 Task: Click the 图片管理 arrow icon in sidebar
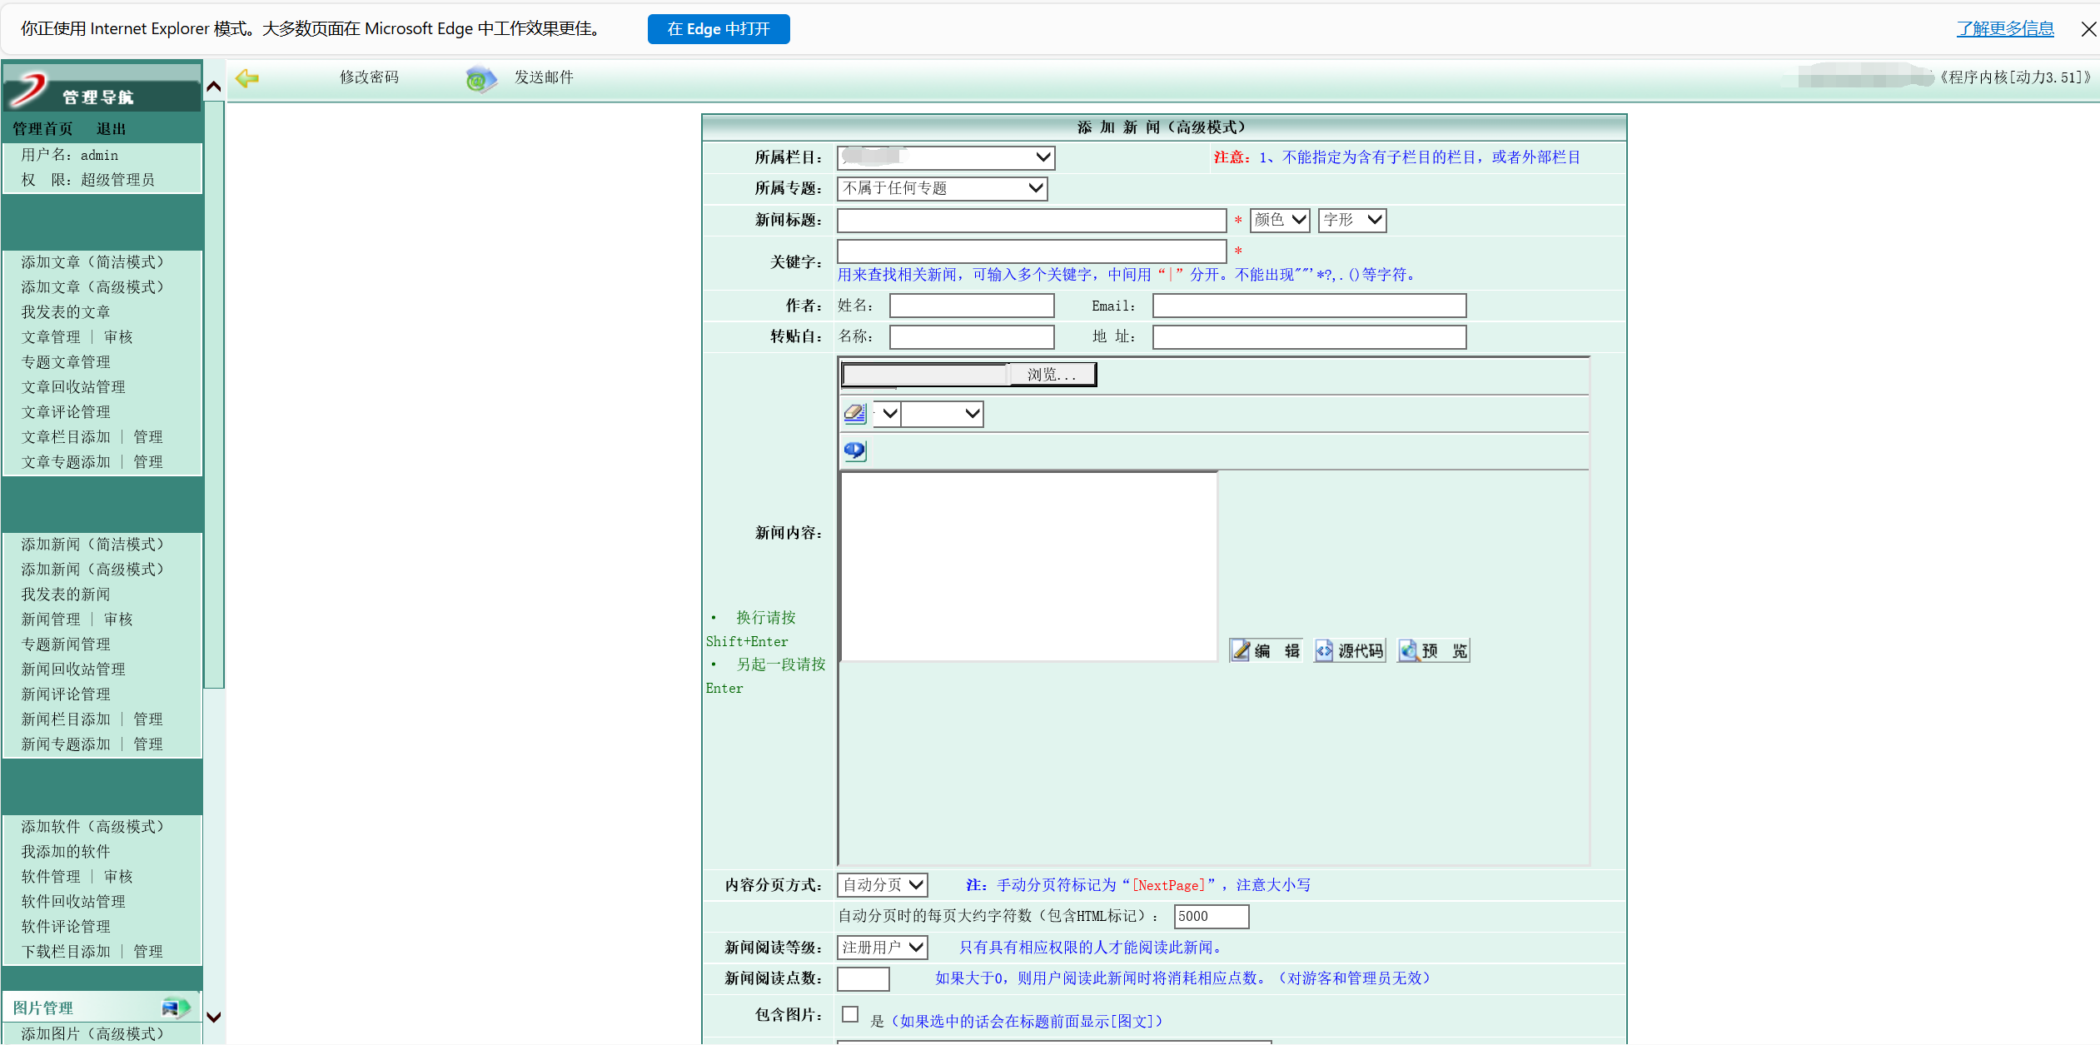tap(176, 1008)
